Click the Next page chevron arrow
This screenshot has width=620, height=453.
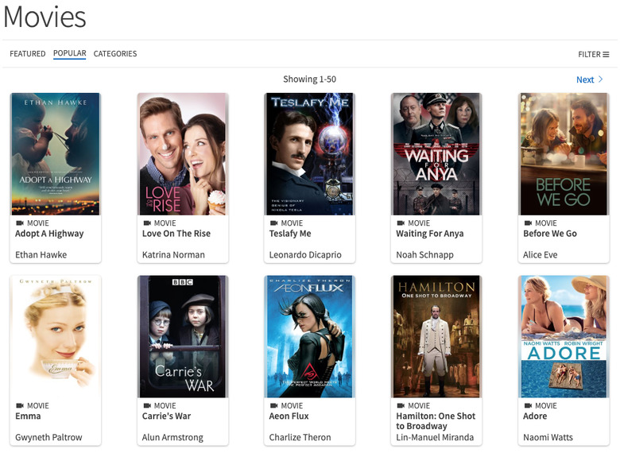(x=601, y=79)
